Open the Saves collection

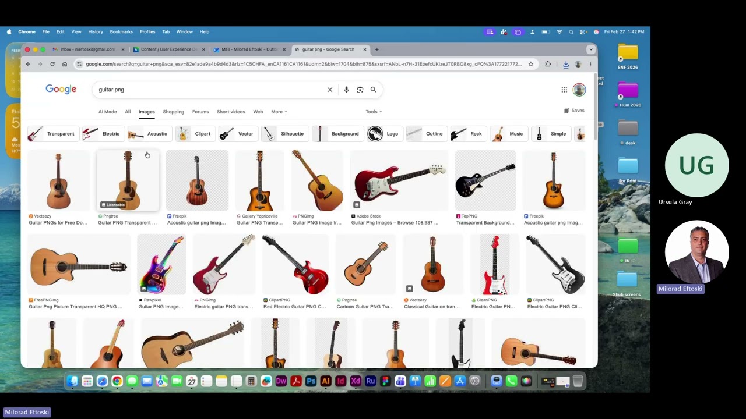[574, 111]
